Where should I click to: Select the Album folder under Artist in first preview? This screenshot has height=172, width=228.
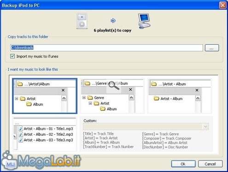pyautogui.click(x=35, y=104)
